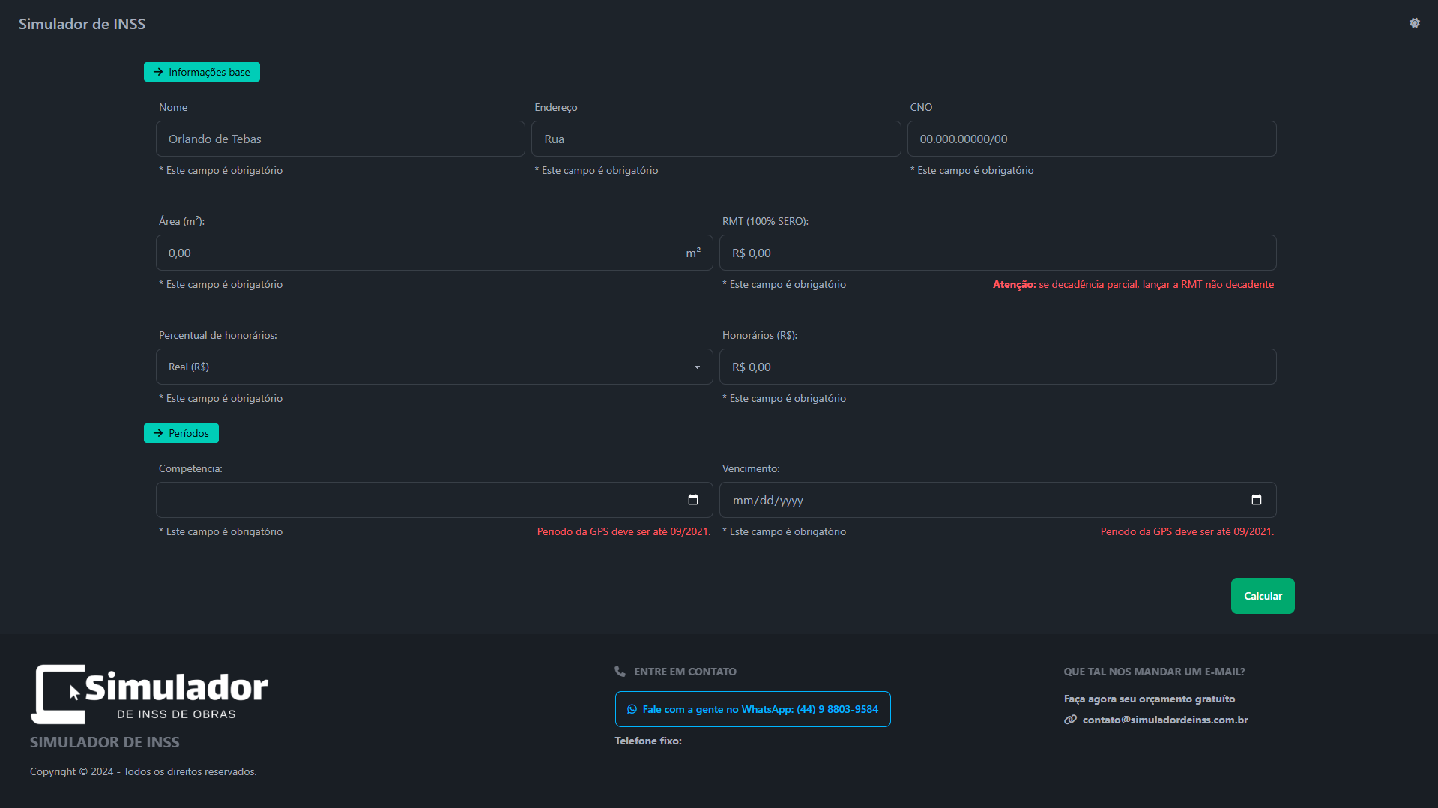Click the 'Telefone fixo:' text
The width and height of the screenshot is (1438, 808).
coord(648,741)
